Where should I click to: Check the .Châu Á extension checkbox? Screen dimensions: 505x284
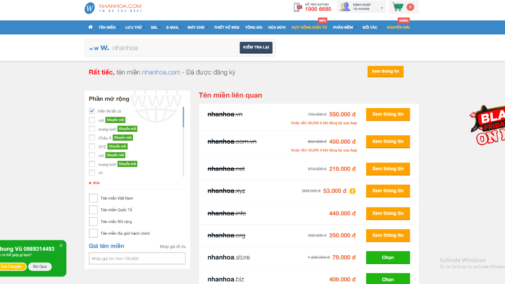click(x=92, y=138)
